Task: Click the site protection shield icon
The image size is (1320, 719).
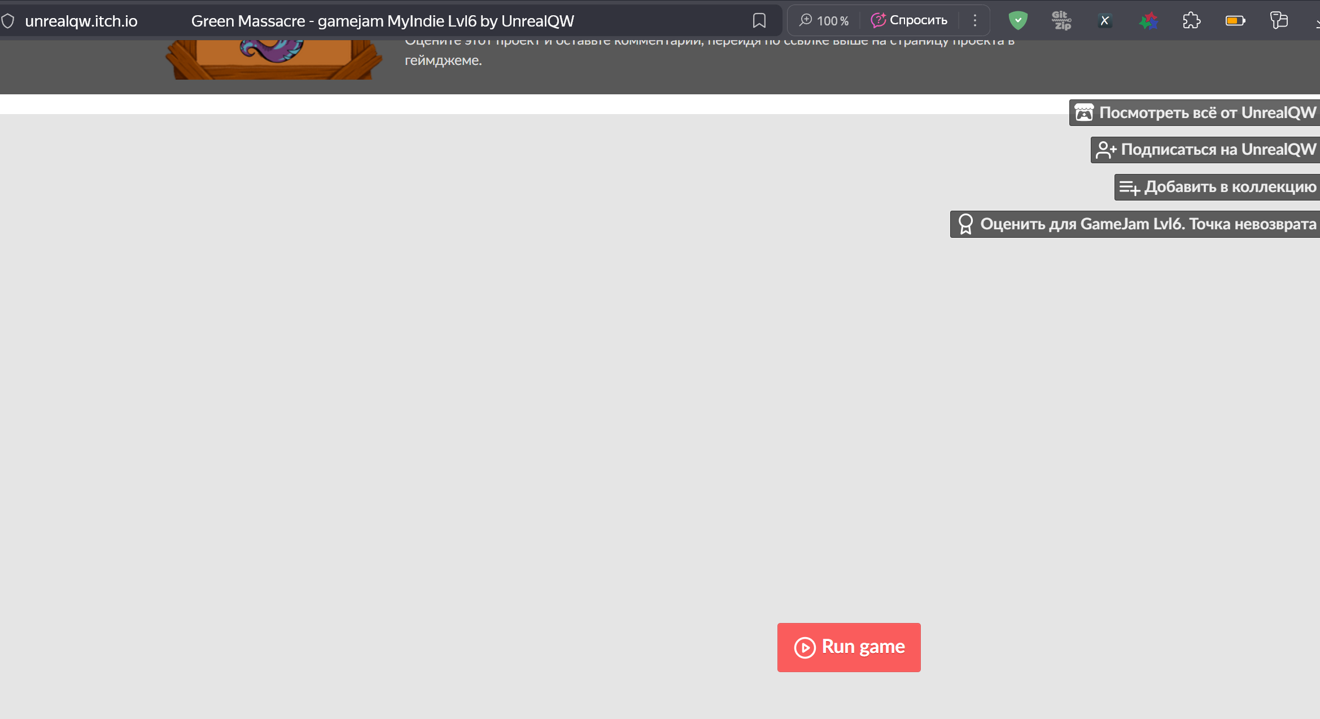Action: (x=8, y=21)
